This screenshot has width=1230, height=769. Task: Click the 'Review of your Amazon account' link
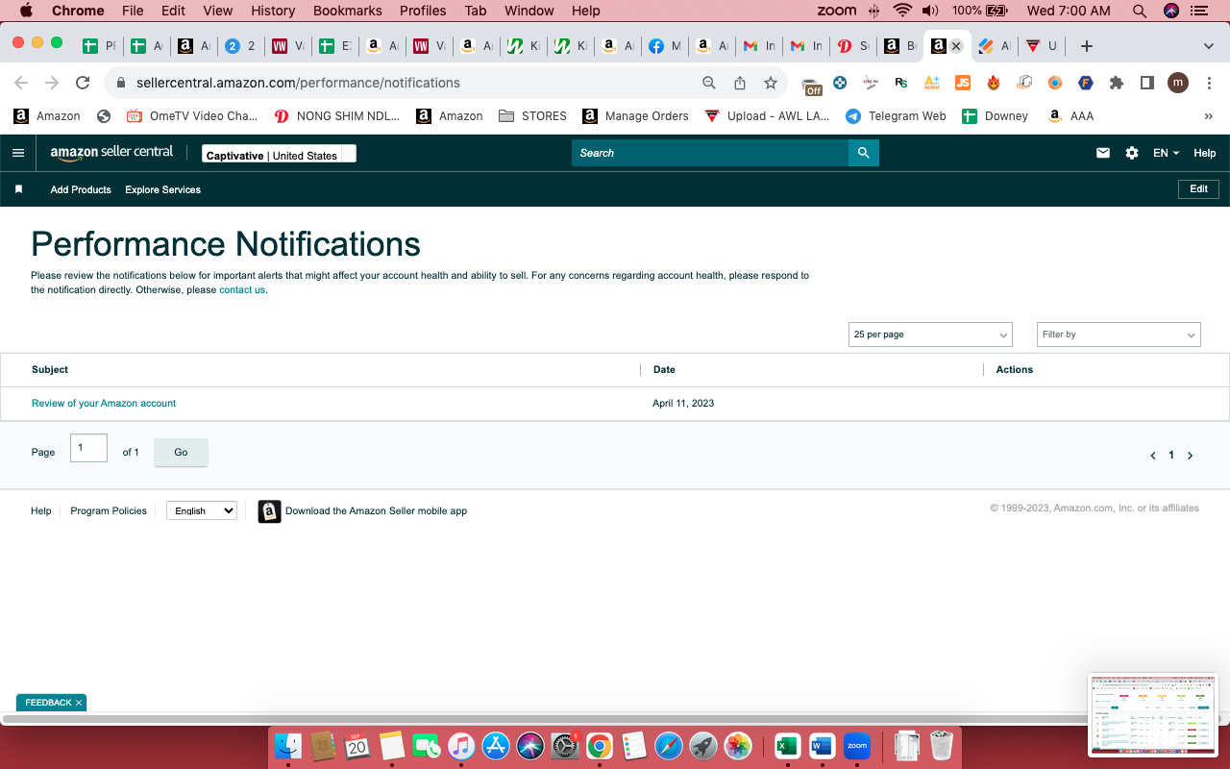104,404
